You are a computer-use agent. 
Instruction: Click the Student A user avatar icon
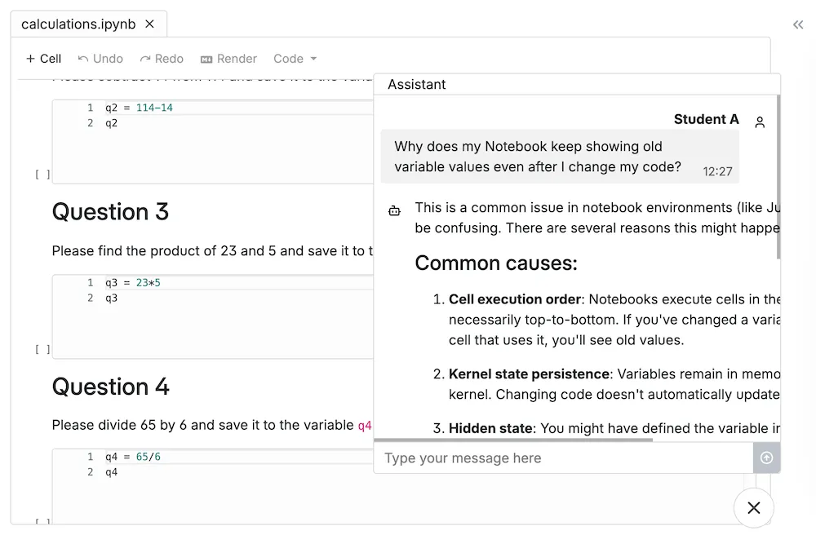tap(760, 122)
